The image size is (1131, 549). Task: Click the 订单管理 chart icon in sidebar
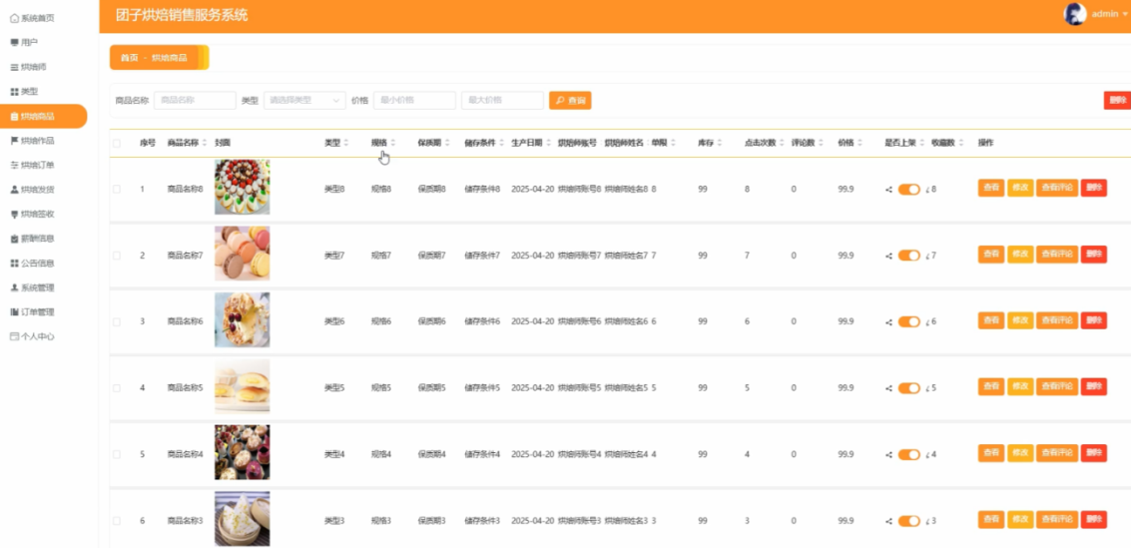(x=14, y=312)
